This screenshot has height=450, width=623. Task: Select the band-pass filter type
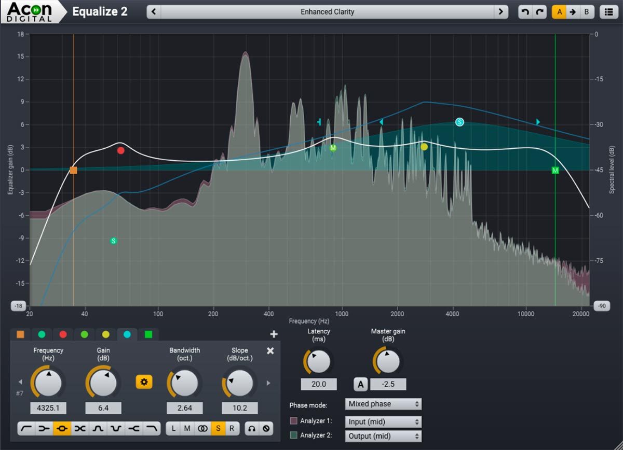click(98, 429)
